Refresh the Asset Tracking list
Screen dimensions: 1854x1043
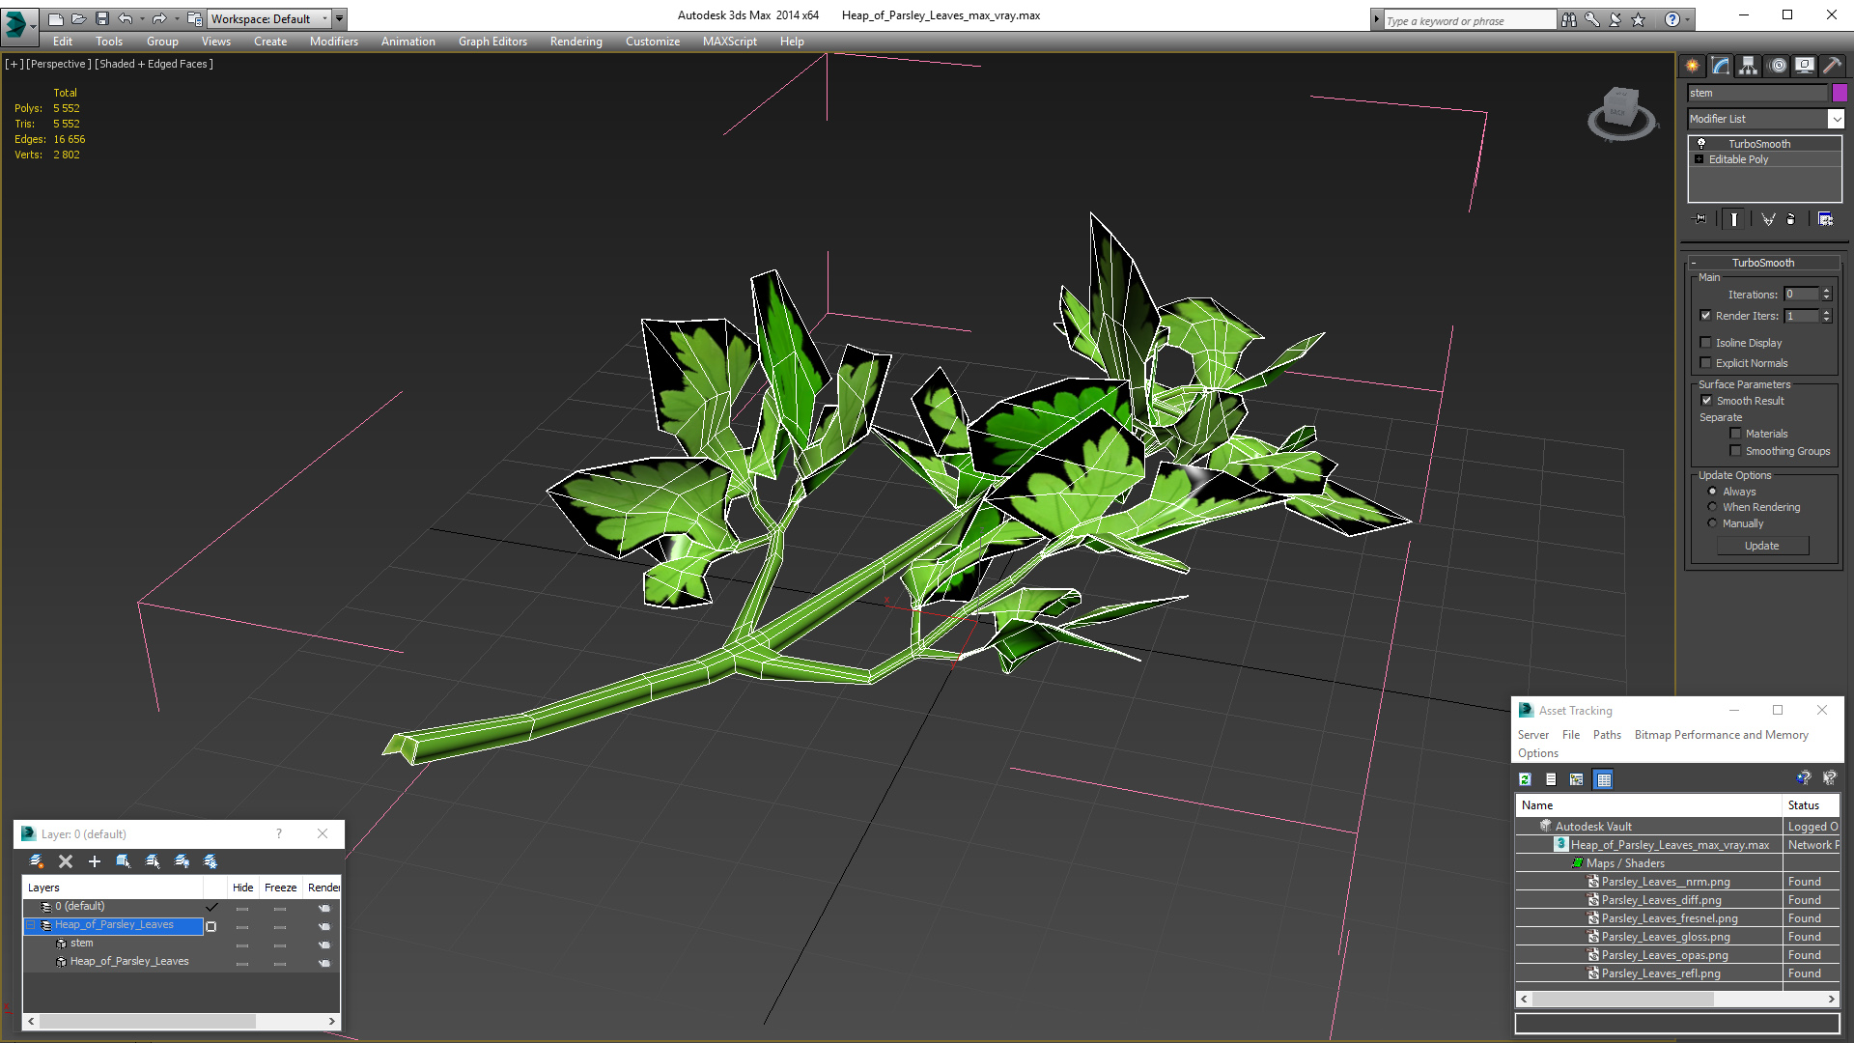click(x=1525, y=779)
